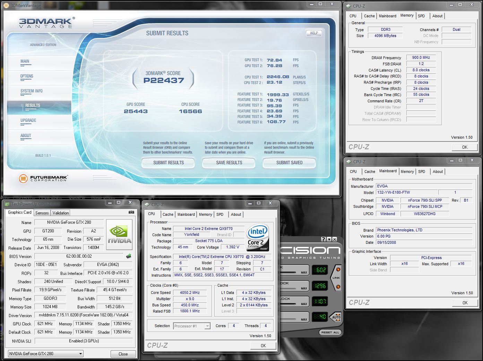The width and height of the screenshot is (483, 361).
Task: Click the GPU-Z screenshot camera icon
Action: [131, 212]
